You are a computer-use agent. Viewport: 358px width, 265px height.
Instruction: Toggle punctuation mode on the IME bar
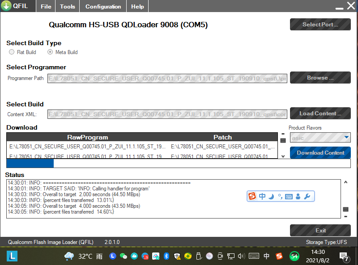pos(280,196)
